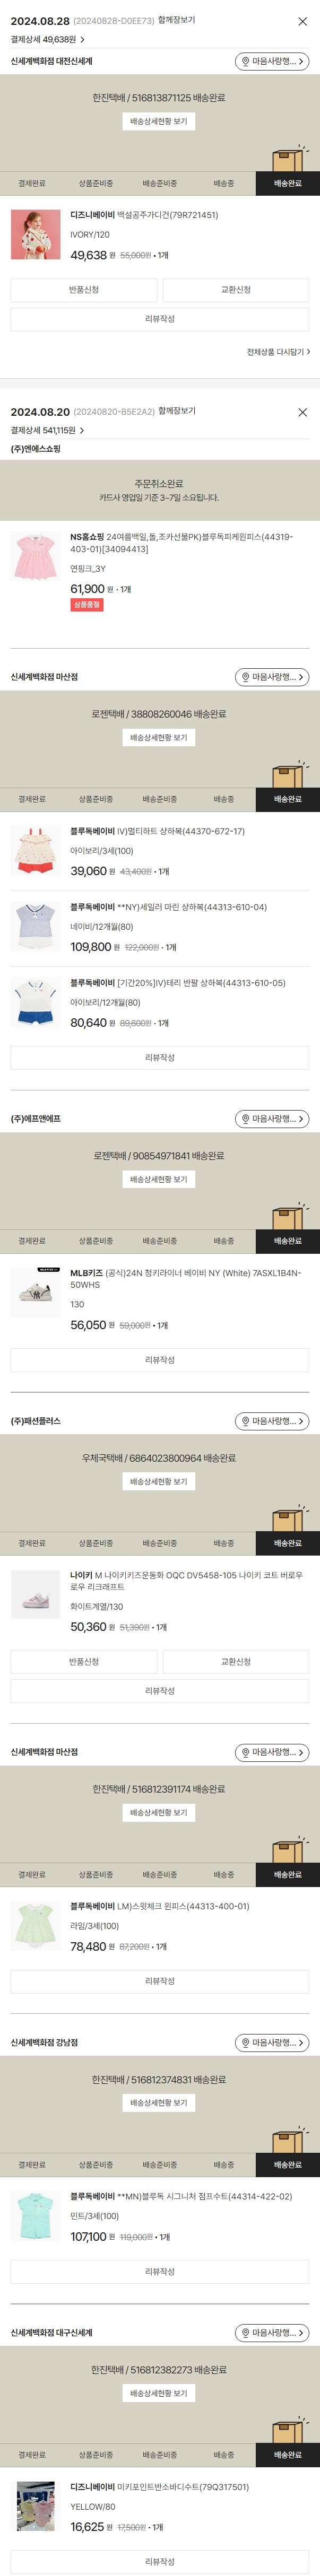Tap location pin button beside 신세계백화점 대구신세계
The width and height of the screenshot is (320, 2576).
pyautogui.click(x=272, y=2332)
